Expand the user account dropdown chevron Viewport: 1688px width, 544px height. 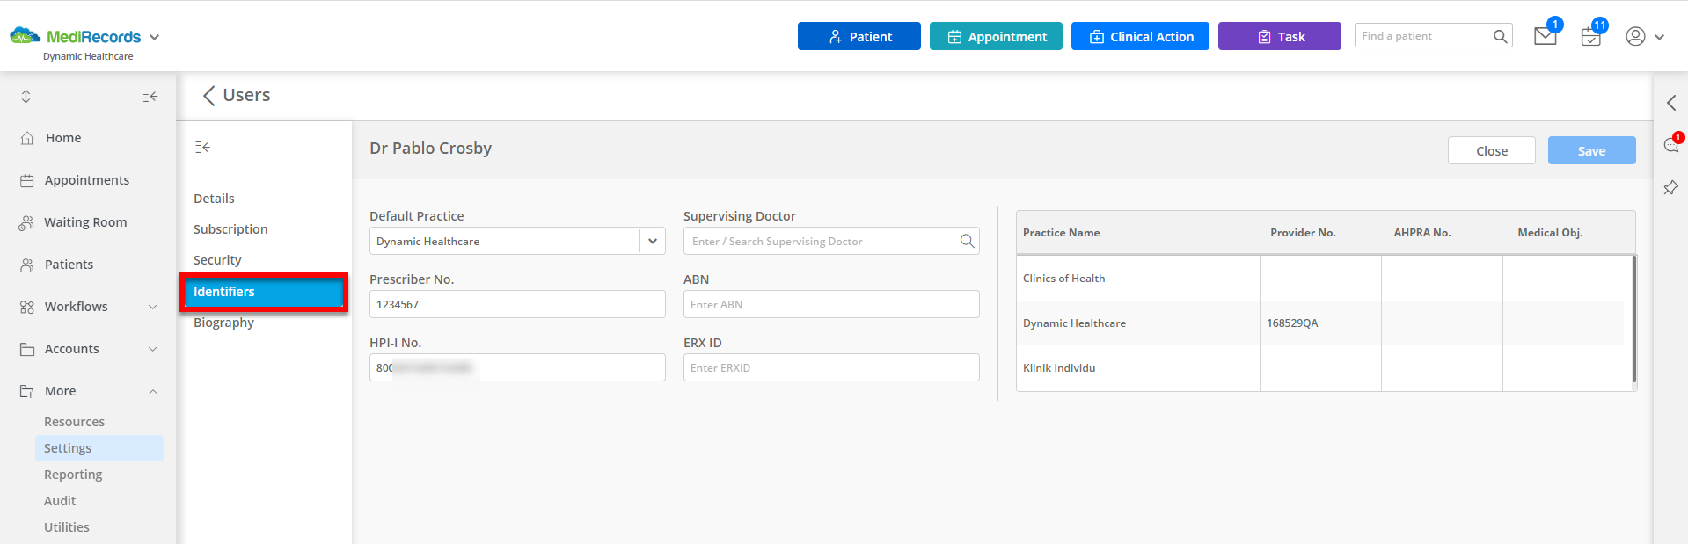coord(1659,37)
